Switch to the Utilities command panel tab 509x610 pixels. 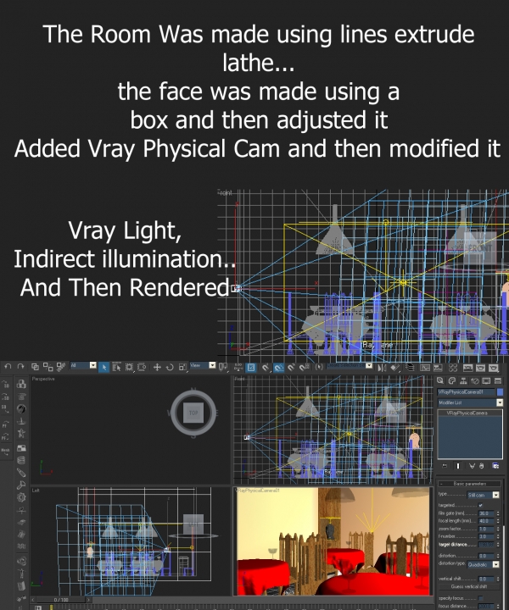point(497,381)
